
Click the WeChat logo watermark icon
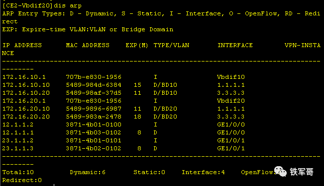tap(280, 172)
